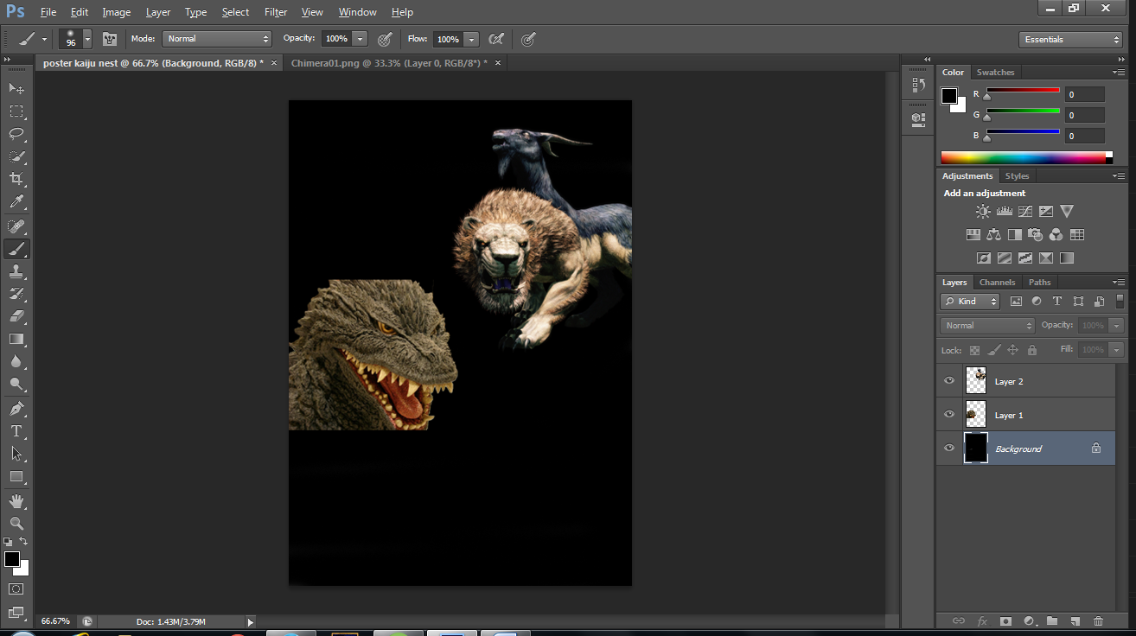Viewport: 1136px width, 636px height.
Task: Select the Hand tool
Action: click(16, 501)
